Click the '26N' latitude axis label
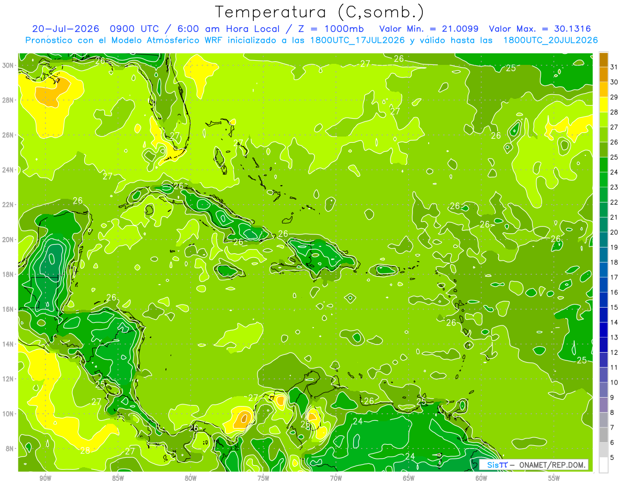 [9, 135]
